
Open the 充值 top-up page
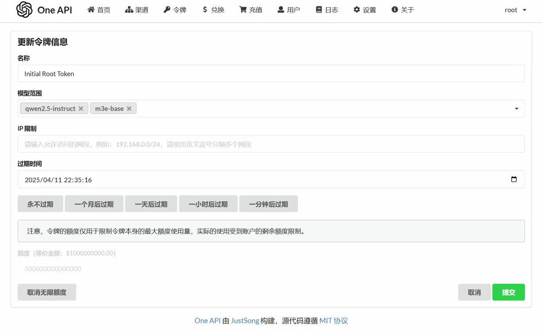(x=251, y=10)
